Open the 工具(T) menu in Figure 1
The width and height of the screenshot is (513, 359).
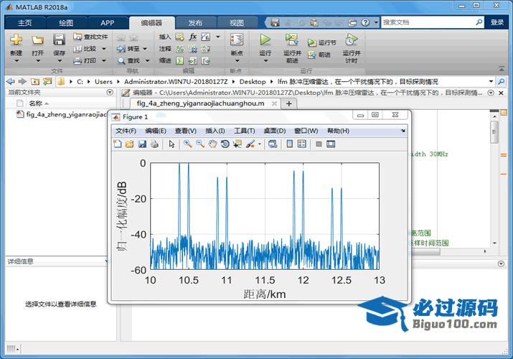245,131
